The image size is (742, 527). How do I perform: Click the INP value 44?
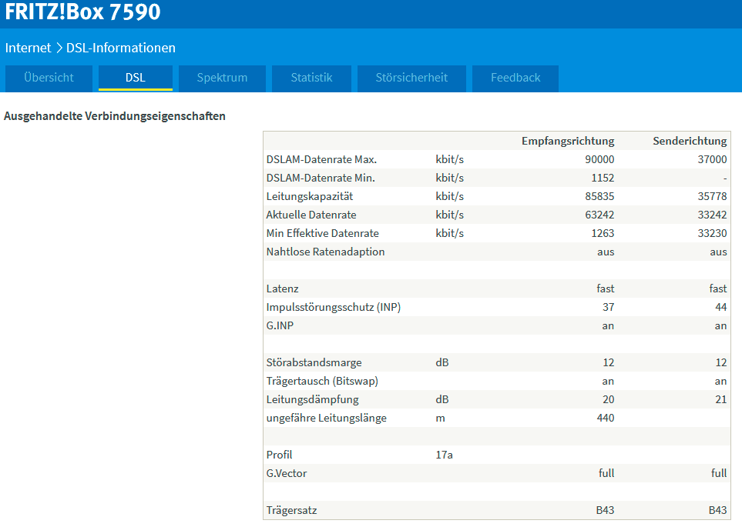tap(720, 307)
